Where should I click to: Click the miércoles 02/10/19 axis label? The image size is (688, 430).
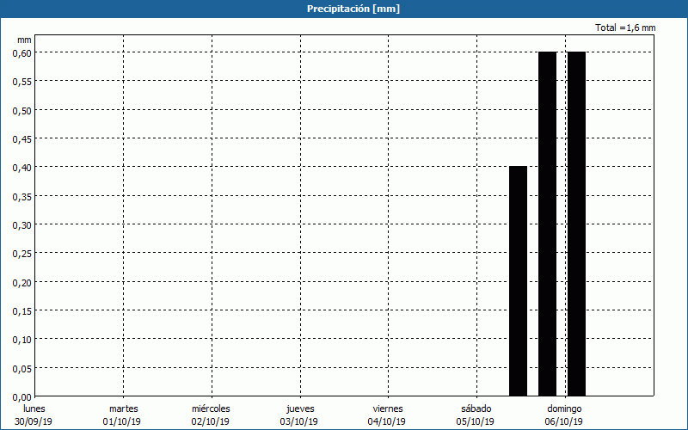click(x=211, y=415)
